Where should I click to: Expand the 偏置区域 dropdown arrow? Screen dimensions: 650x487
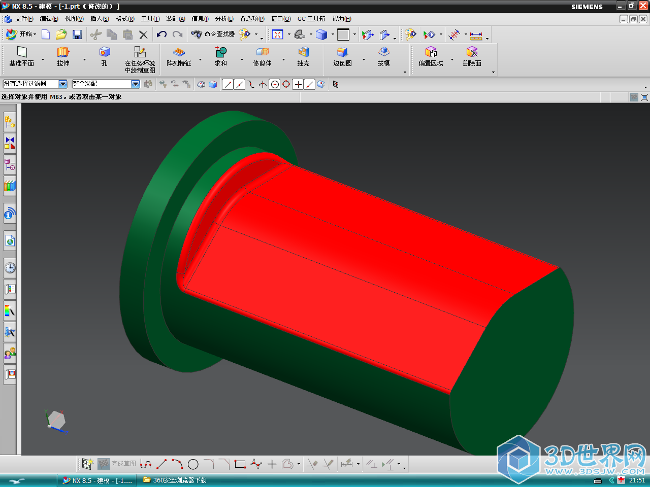(x=452, y=60)
